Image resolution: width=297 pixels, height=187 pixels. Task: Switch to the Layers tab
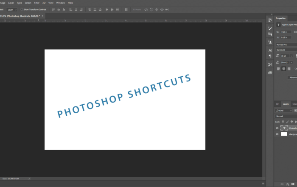(x=286, y=104)
